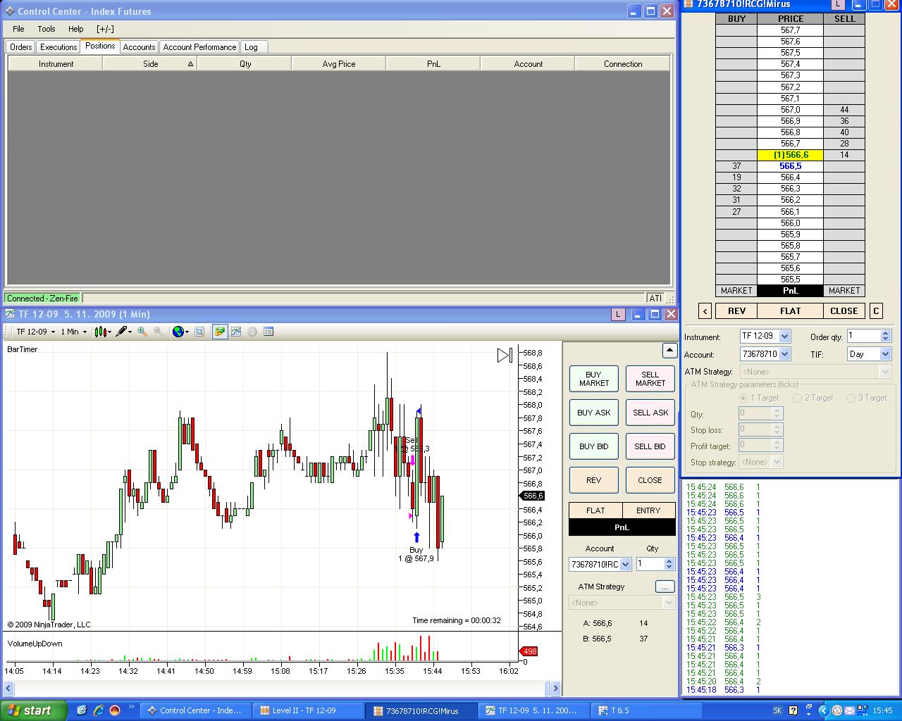Open the File menu
This screenshot has height=721, width=902.
click(x=18, y=29)
